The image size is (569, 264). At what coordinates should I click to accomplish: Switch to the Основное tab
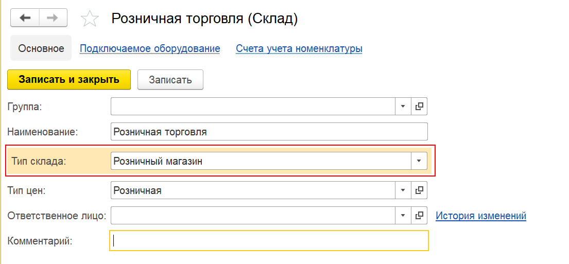pos(41,48)
